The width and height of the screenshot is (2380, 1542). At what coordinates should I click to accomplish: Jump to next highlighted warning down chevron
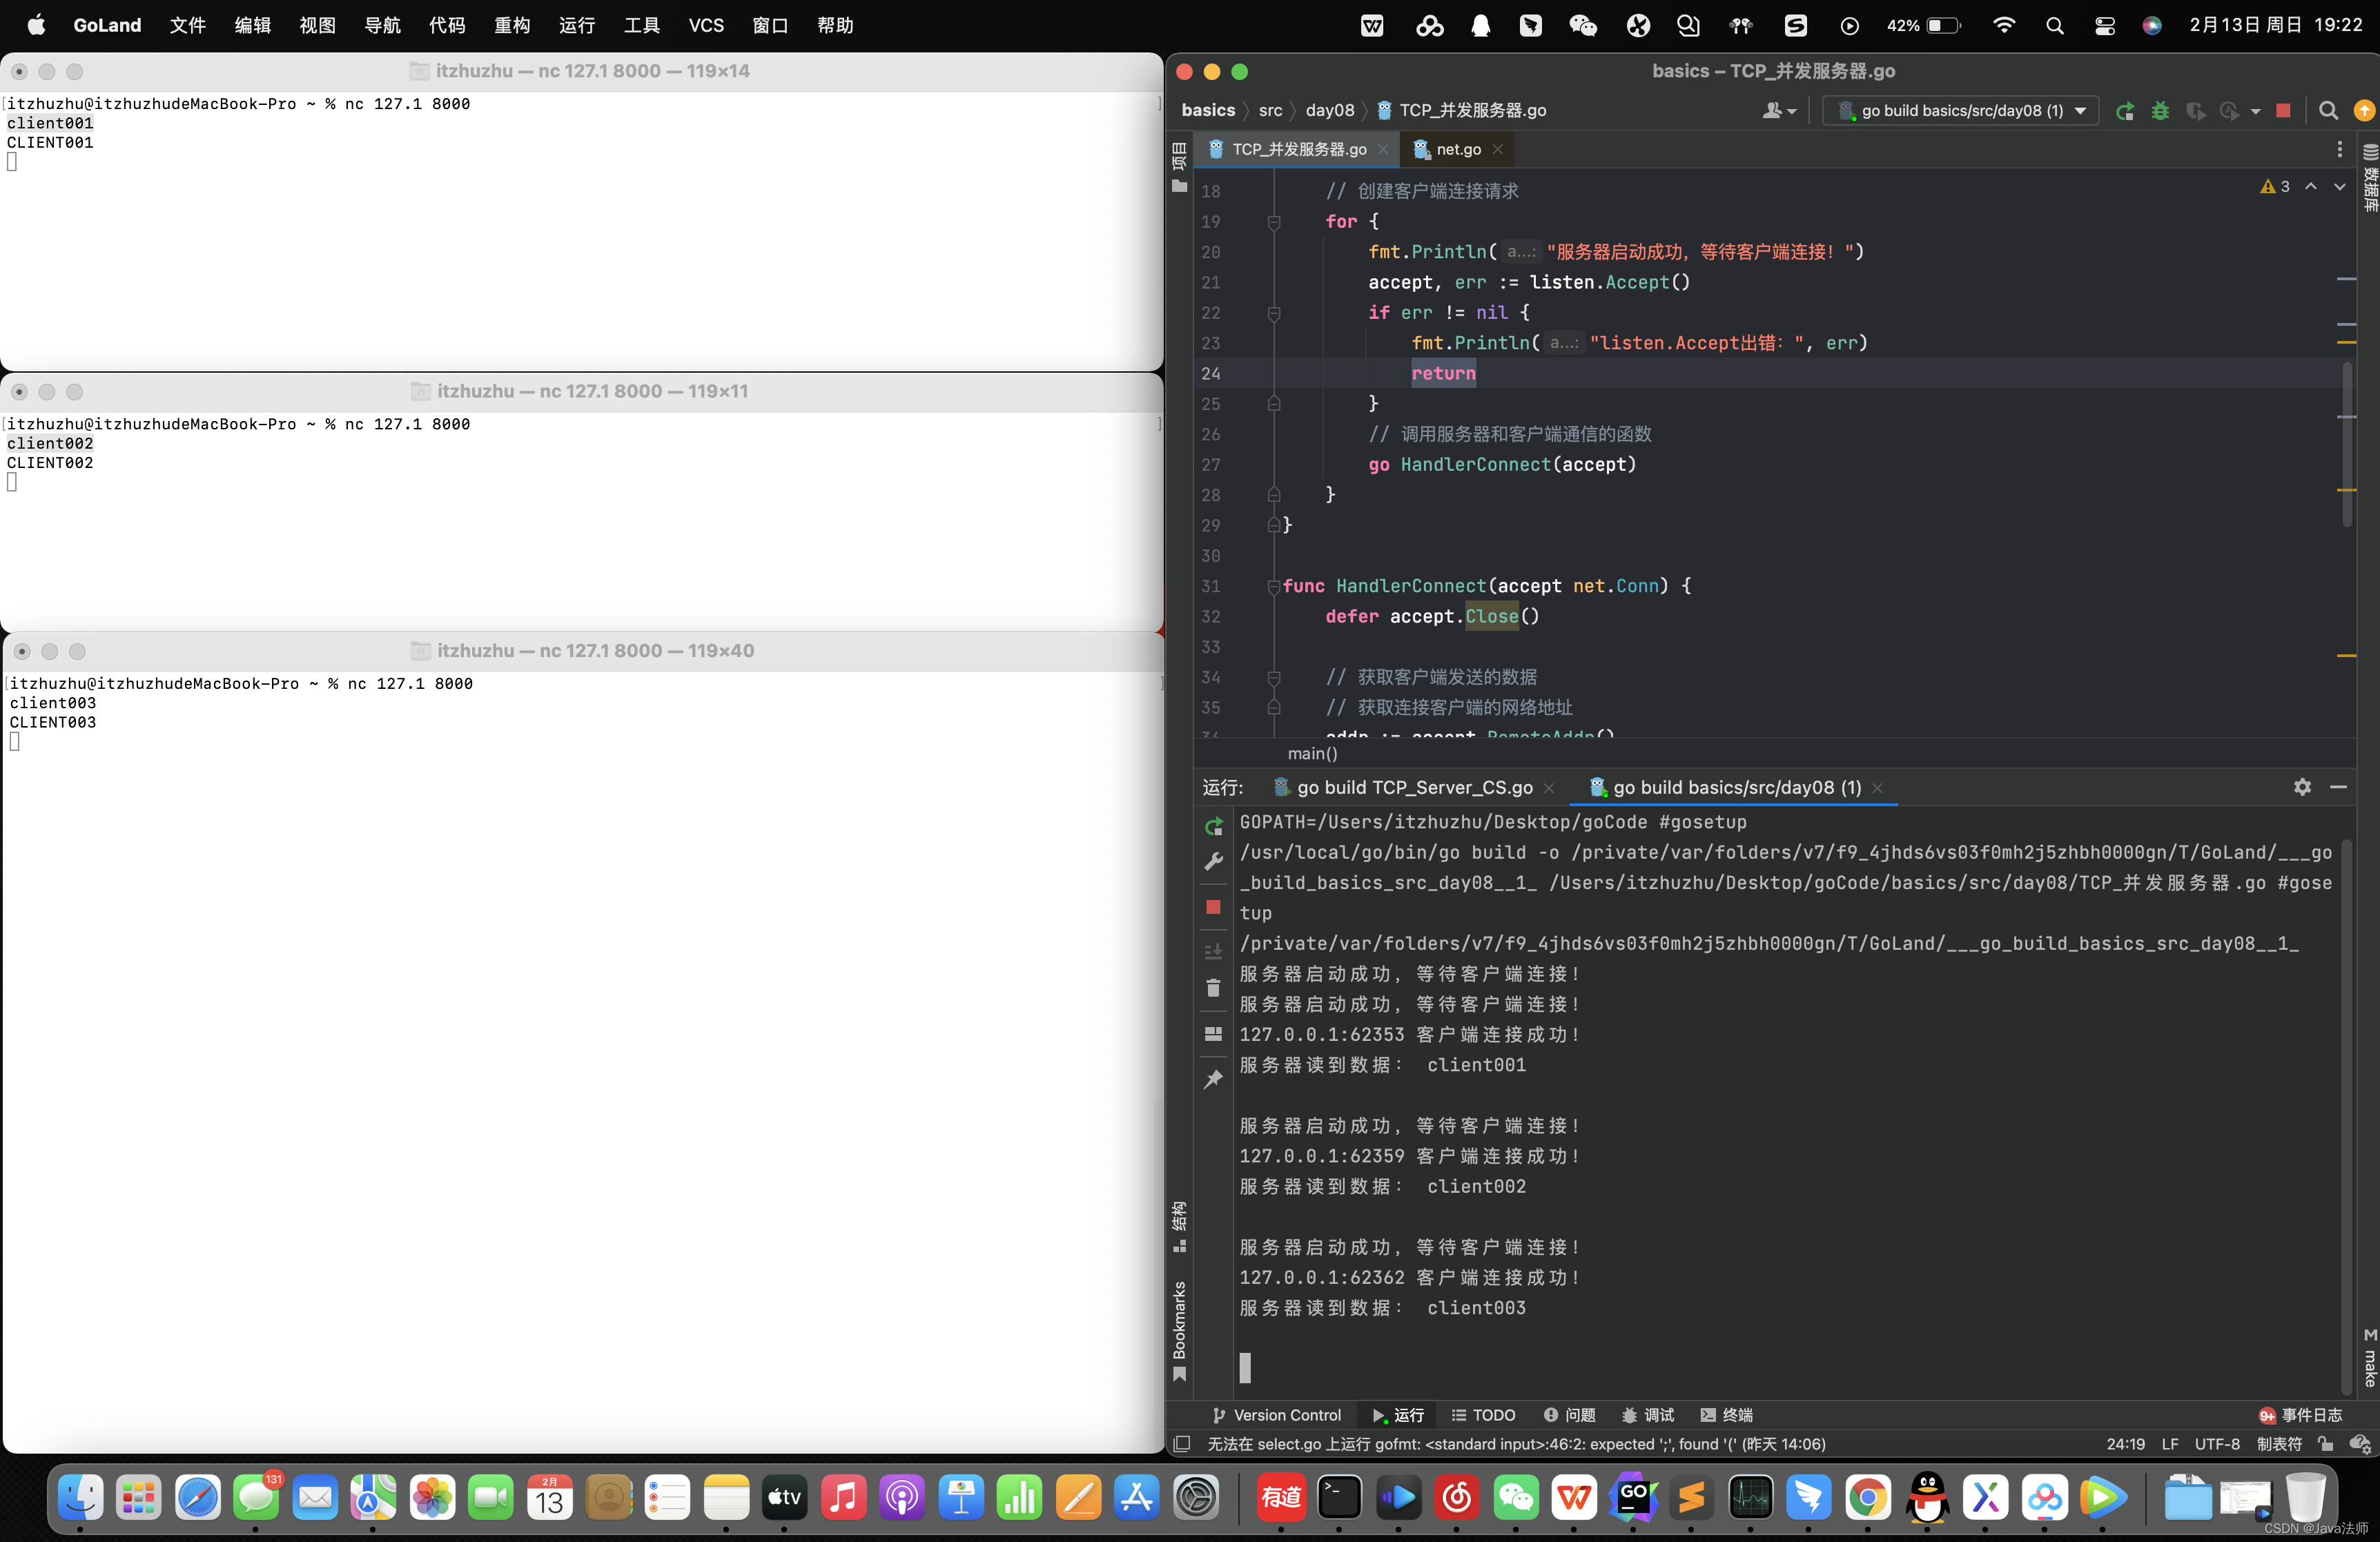click(2339, 187)
